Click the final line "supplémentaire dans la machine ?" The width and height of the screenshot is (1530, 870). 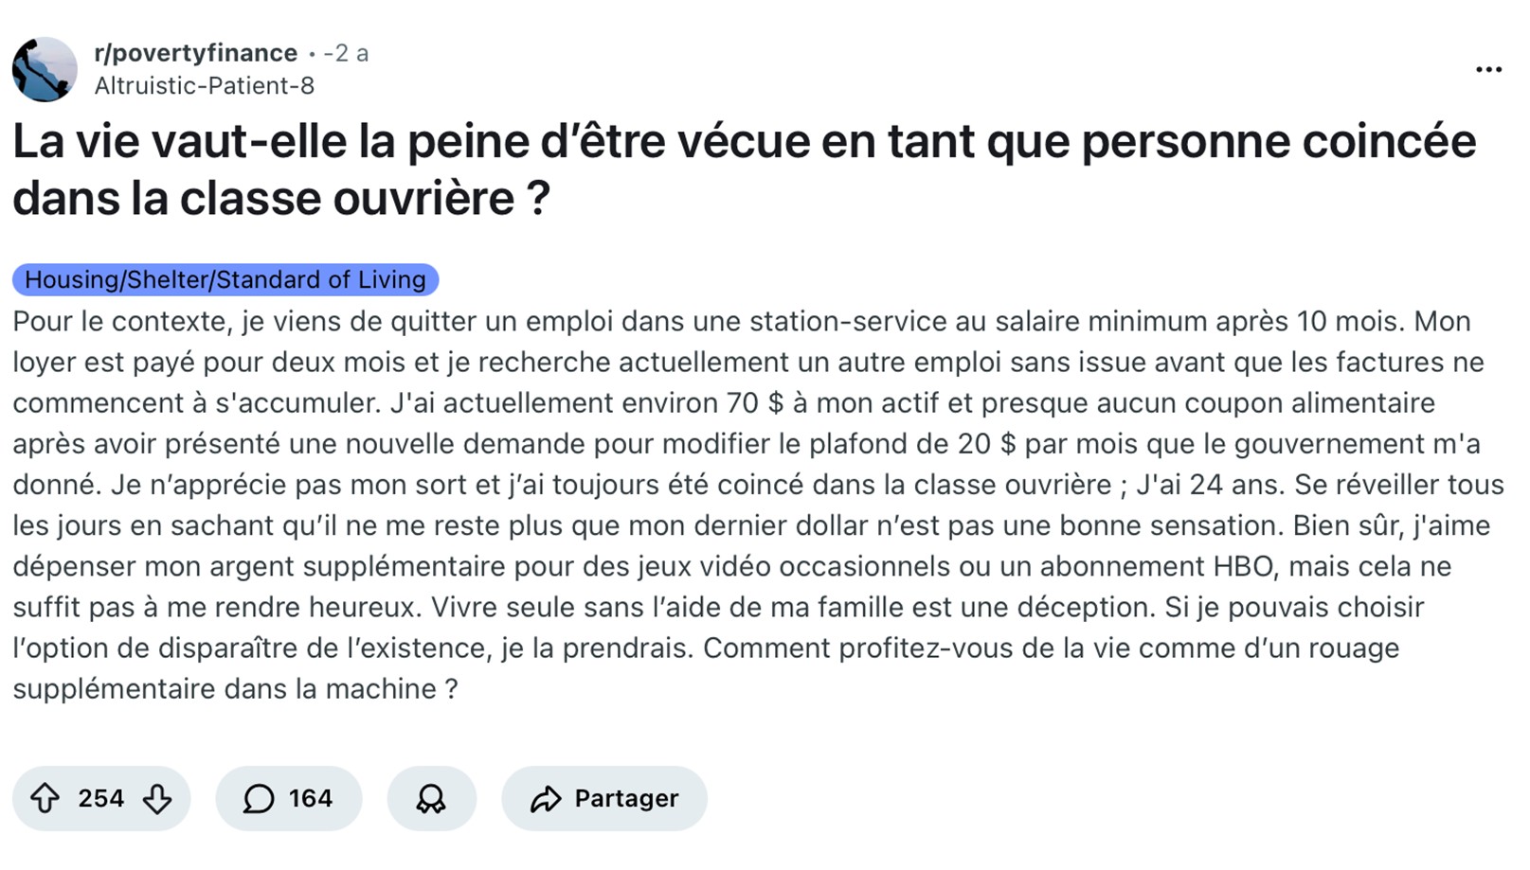(235, 688)
